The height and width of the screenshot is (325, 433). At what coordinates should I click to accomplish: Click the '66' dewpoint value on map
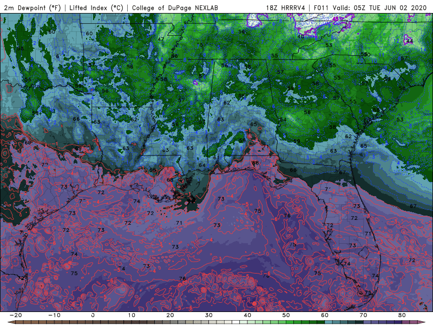coord(76,119)
